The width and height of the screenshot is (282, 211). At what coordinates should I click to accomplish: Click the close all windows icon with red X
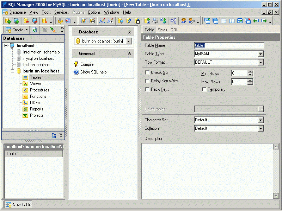[248, 21]
